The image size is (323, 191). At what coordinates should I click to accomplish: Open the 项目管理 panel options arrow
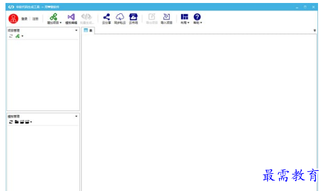[76, 30]
